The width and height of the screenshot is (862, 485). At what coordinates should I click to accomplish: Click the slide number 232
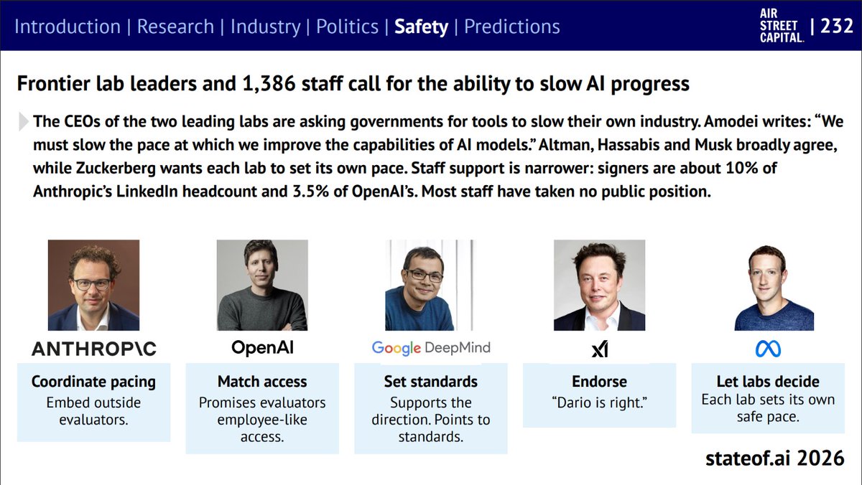833,27
